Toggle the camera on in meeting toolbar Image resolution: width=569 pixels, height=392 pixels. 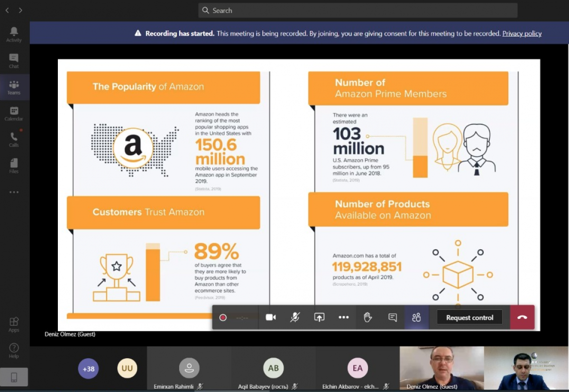[271, 317]
